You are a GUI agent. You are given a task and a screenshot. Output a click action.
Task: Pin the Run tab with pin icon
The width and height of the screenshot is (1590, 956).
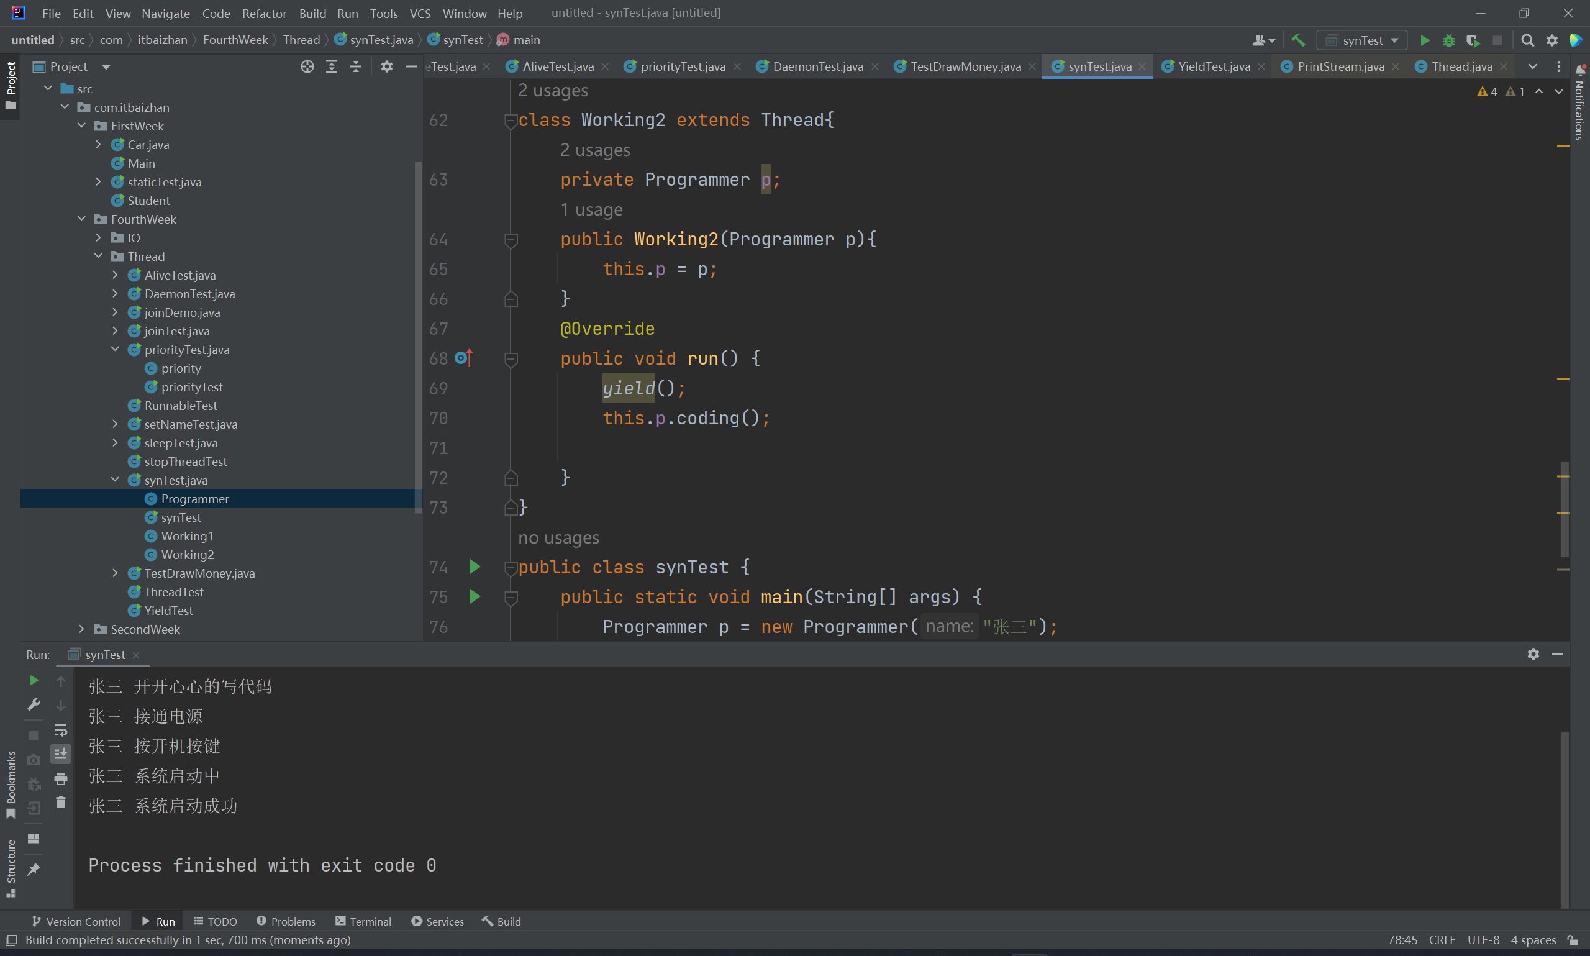click(34, 870)
